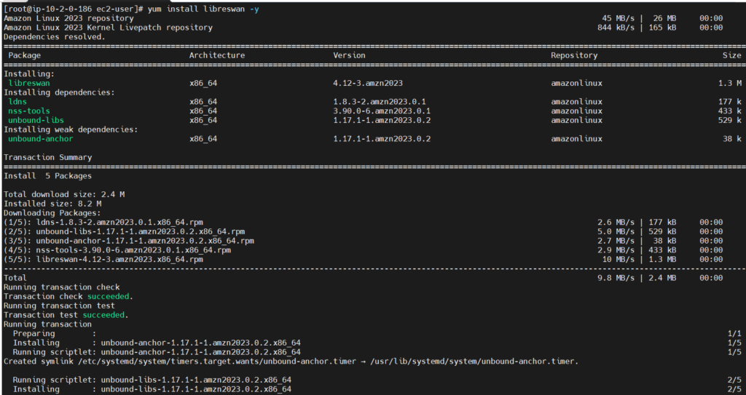
Task: Click the 'Architecture' column header
Action: pos(217,55)
